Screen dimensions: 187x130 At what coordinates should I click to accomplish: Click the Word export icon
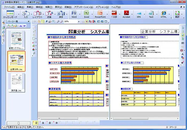coord(74,14)
